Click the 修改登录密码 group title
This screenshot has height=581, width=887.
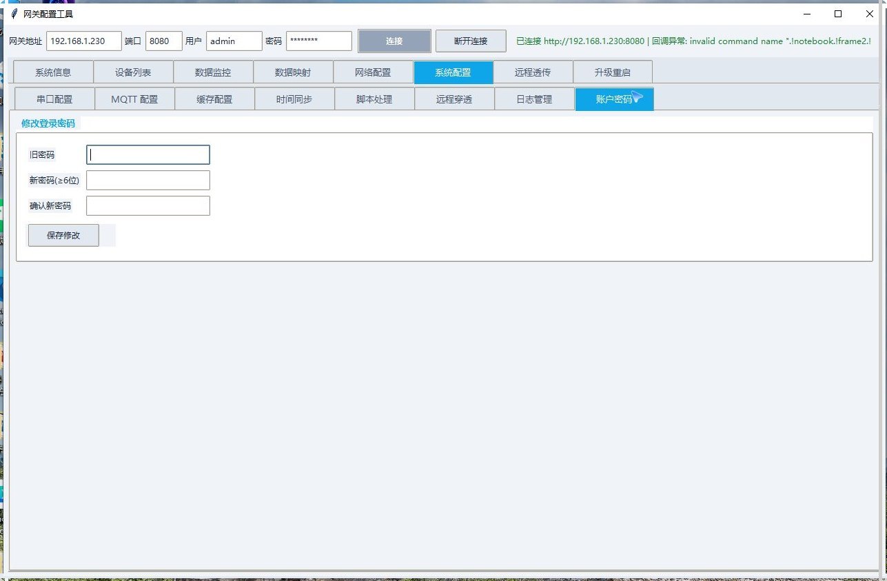tap(48, 123)
